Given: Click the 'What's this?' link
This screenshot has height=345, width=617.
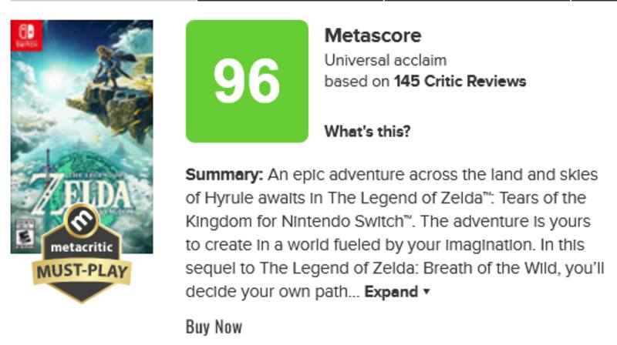Looking at the screenshot, I should tap(367, 131).
